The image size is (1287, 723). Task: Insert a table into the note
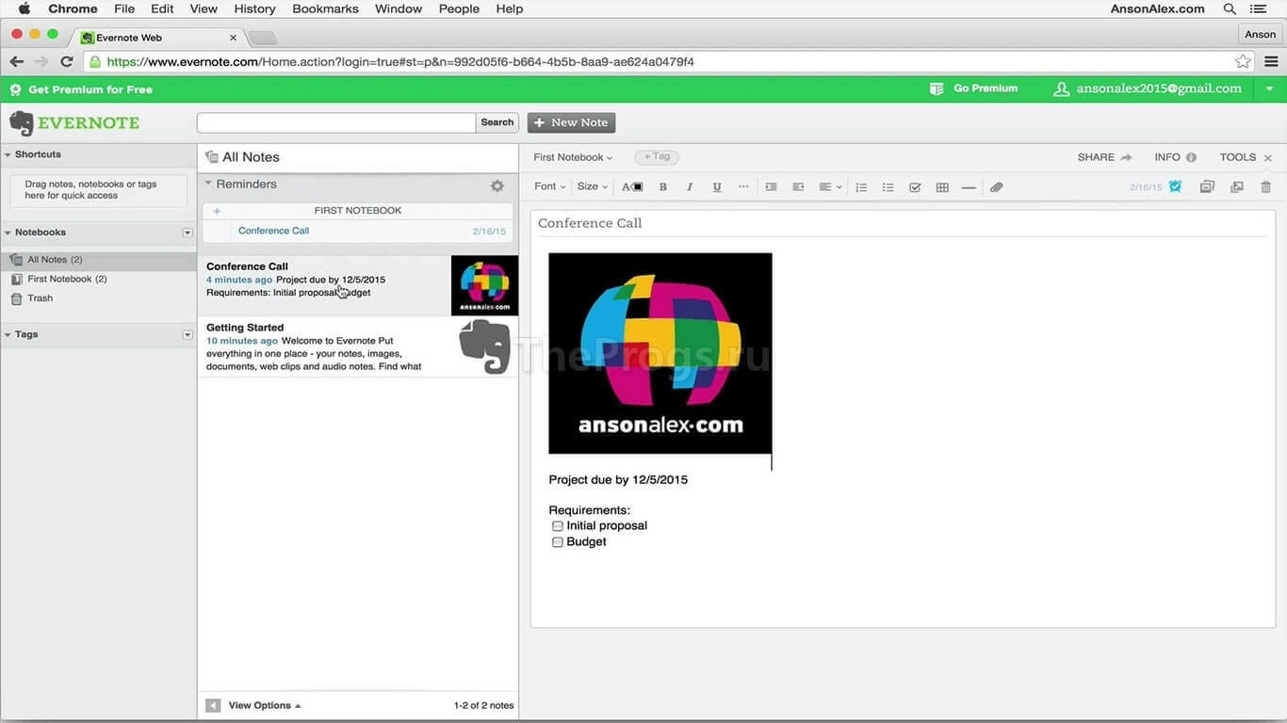tap(942, 187)
